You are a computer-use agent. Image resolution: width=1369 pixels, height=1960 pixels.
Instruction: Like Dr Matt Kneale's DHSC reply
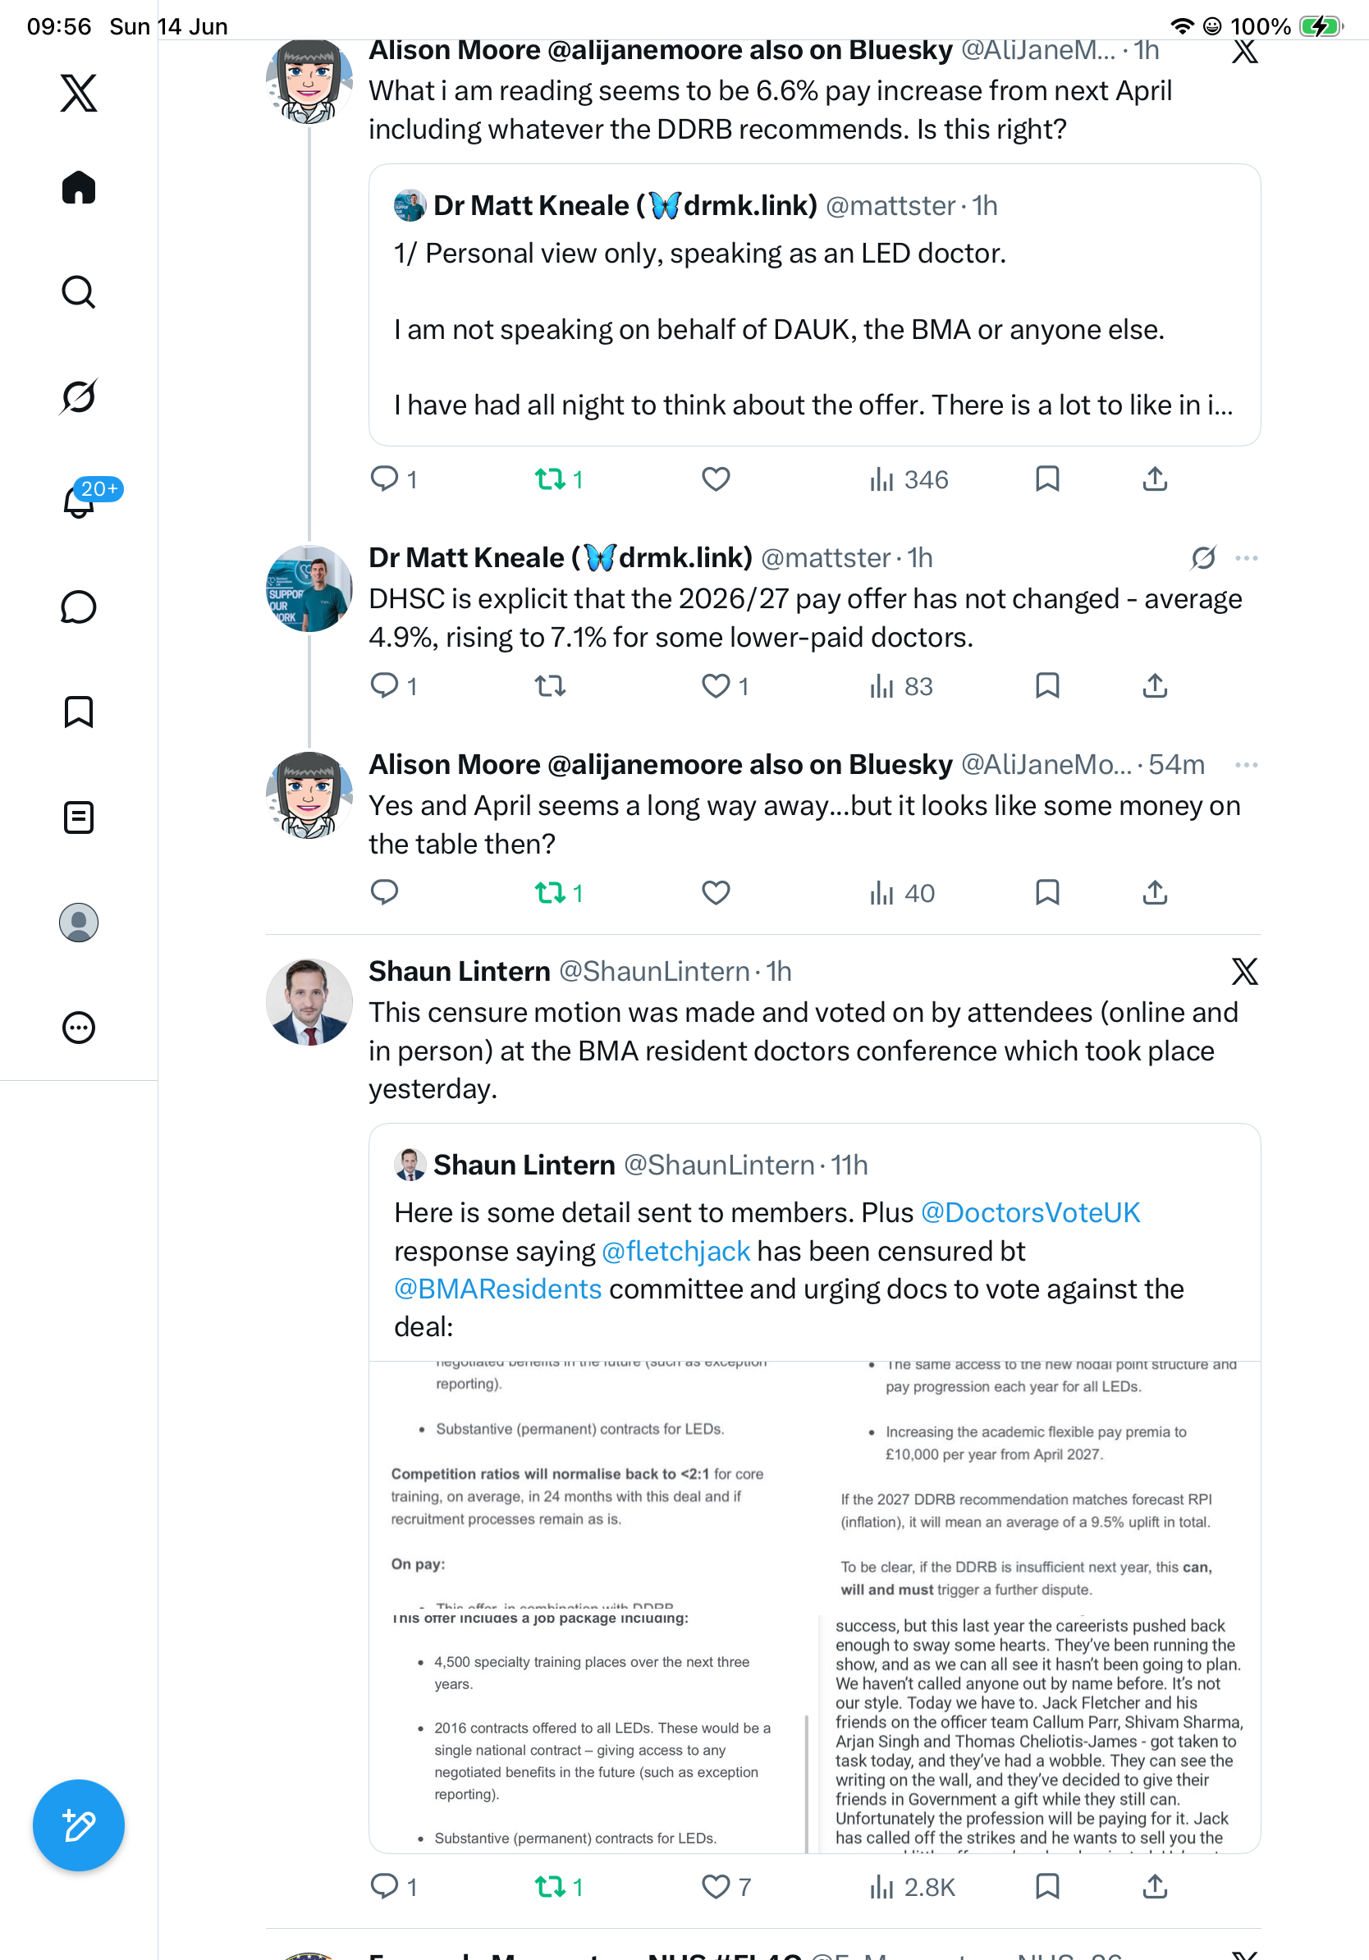(716, 685)
